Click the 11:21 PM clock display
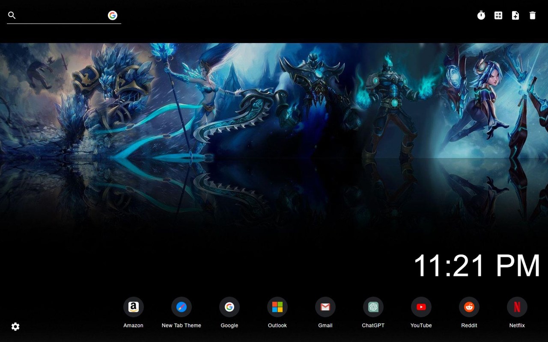The image size is (548, 342). click(477, 265)
